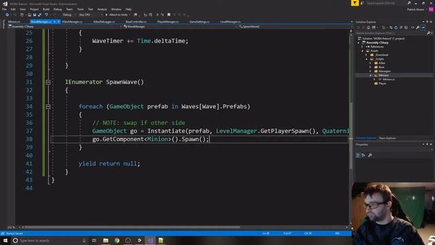Viewport: 435px width, 245px height.
Task: Collapse the Assembly-CSharp project node
Action: tap(359, 43)
